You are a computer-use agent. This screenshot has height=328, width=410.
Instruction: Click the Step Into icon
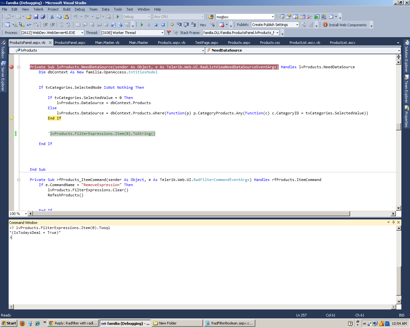click(x=179, y=25)
